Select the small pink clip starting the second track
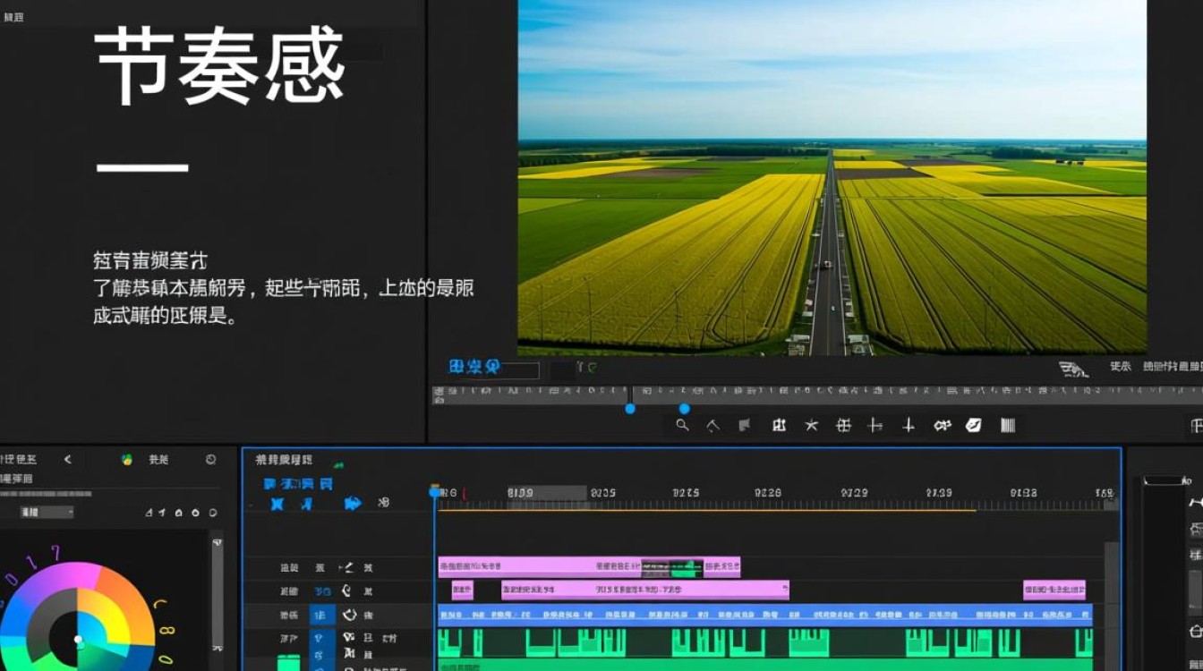The image size is (1203, 671). coord(463,590)
